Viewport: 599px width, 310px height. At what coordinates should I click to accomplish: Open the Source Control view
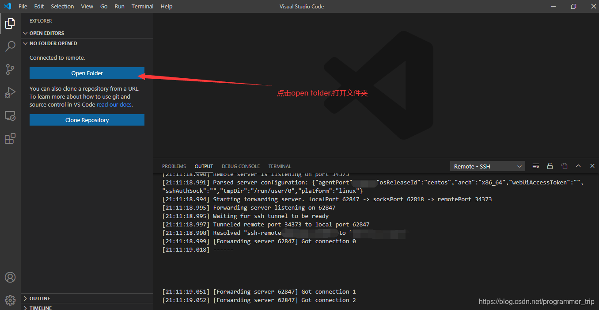tap(10, 69)
